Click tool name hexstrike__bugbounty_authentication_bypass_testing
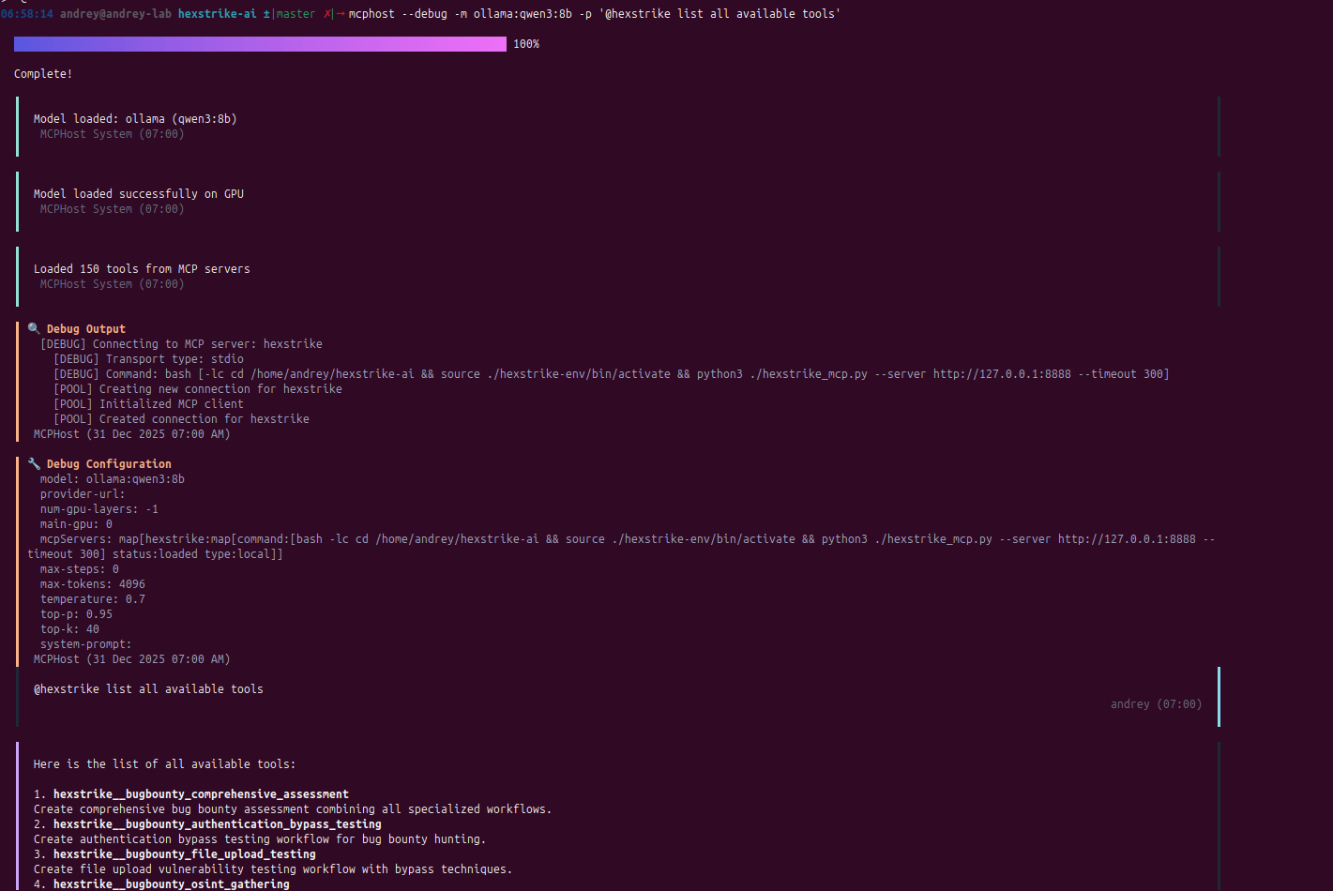 [218, 824]
